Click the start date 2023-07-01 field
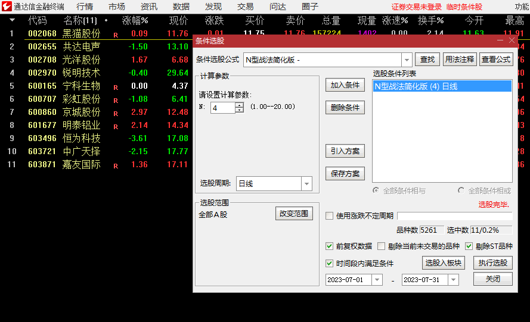 click(x=349, y=280)
